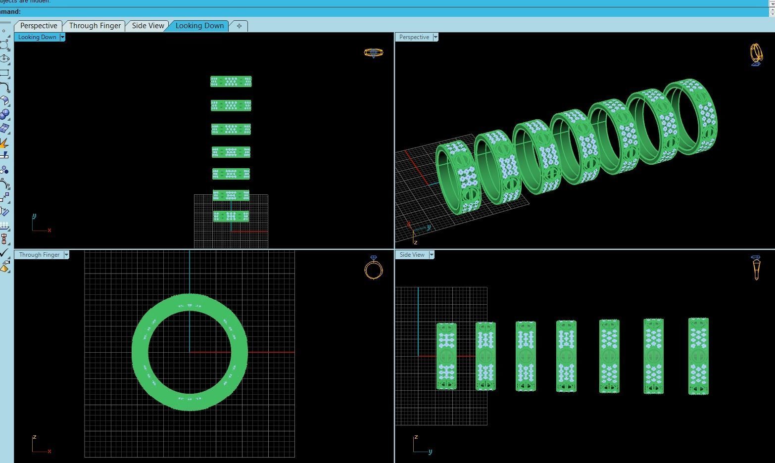Click the Render pyramid tool icon

tap(4, 267)
